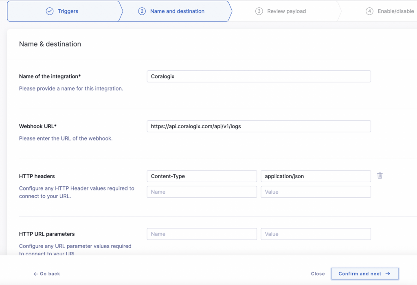The image size is (417, 285).
Task: Delete the Content-Type header row
Action: (x=380, y=175)
